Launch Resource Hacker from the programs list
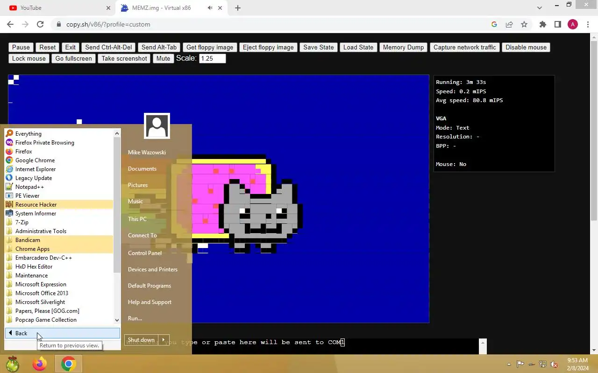The height and width of the screenshot is (373, 598). 59,205
